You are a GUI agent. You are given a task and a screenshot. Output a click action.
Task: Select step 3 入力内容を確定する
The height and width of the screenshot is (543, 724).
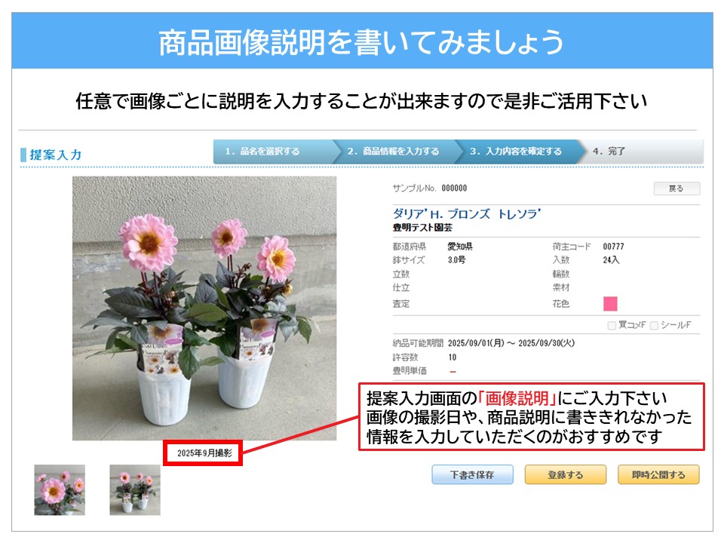pos(516,152)
